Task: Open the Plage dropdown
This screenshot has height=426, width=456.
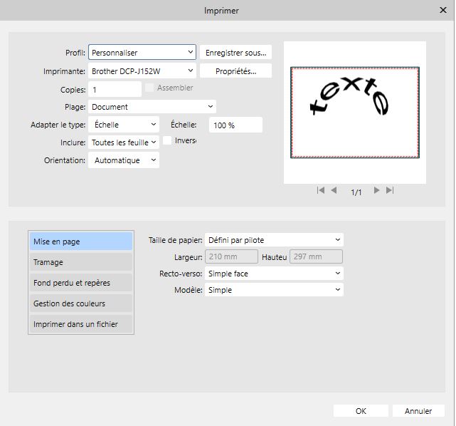Action: 152,107
